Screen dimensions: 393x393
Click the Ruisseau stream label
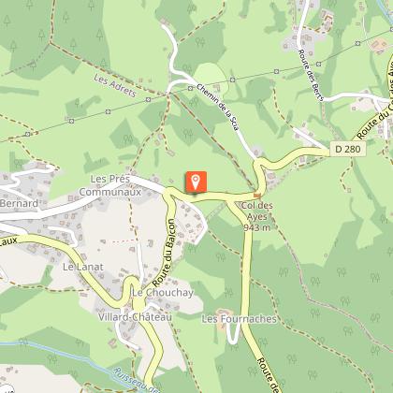coord(137,380)
